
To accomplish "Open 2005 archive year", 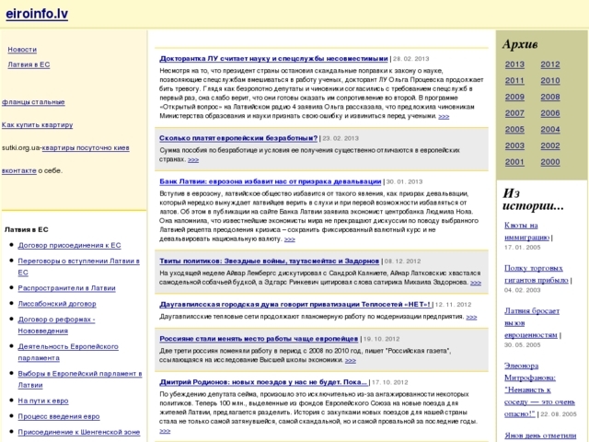I will click(514, 130).
